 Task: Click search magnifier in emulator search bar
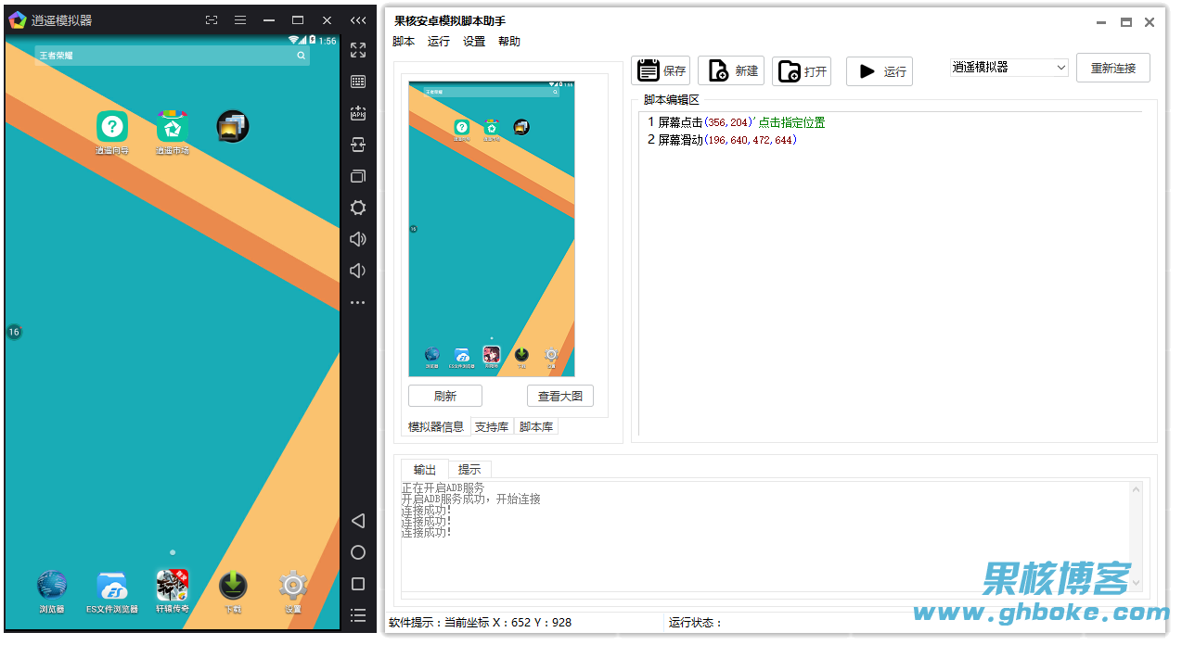pos(302,56)
